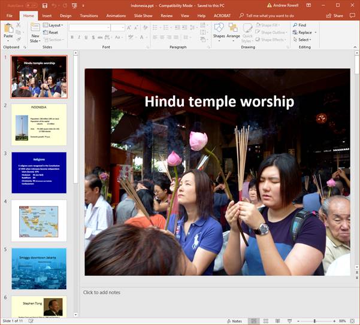The image size is (360, 325).
Task: Switch to the Slide Show tab
Action: [143, 16]
